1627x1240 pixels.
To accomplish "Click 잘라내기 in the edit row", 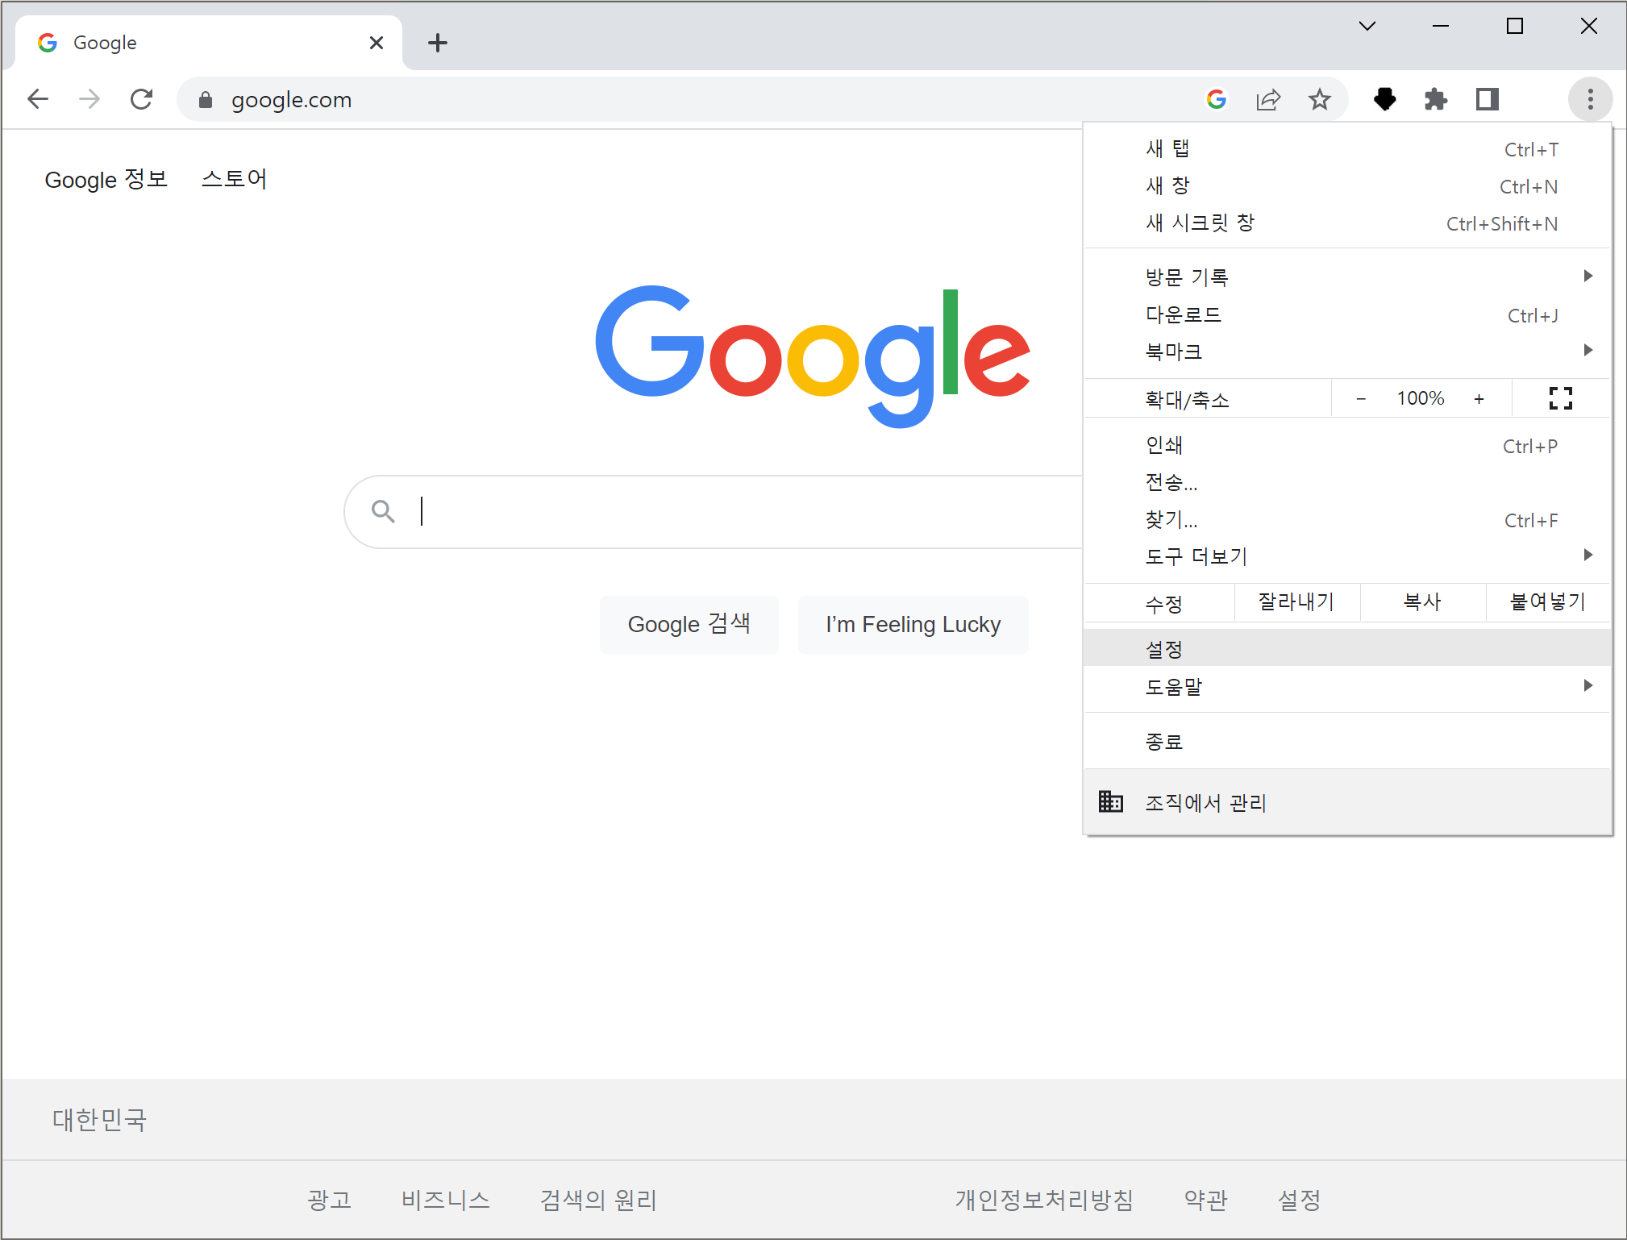I will pos(1296,602).
